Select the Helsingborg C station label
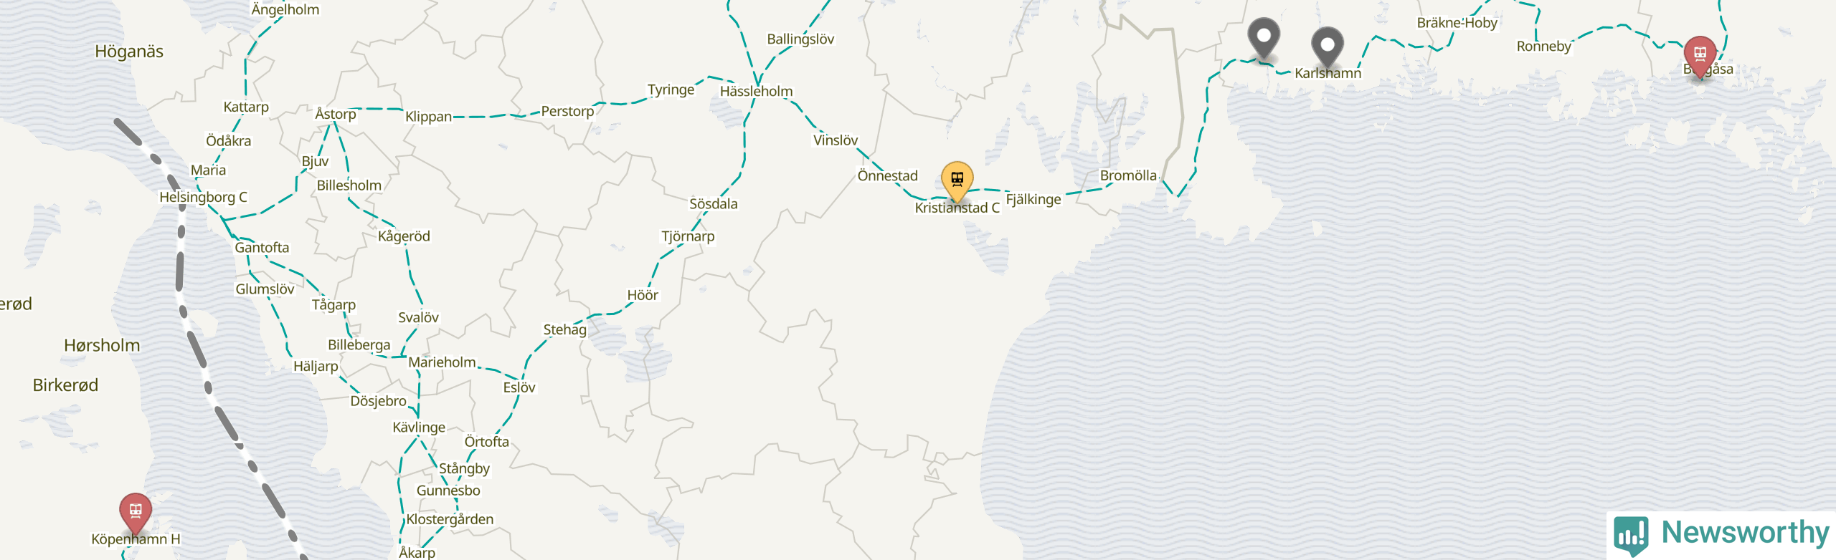This screenshot has height=560, width=1836. click(x=203, y=197)
